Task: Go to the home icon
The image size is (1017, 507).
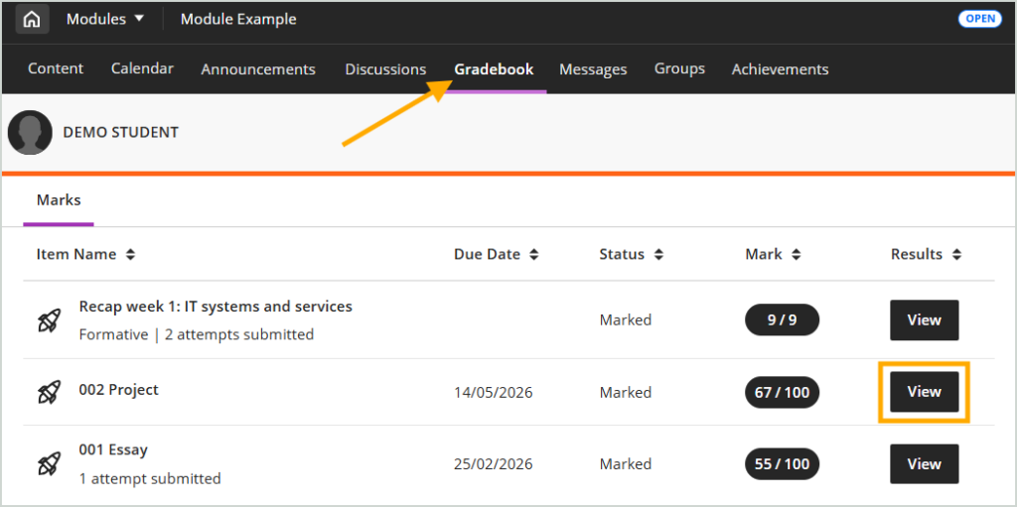Action: (x=32, y=20)
